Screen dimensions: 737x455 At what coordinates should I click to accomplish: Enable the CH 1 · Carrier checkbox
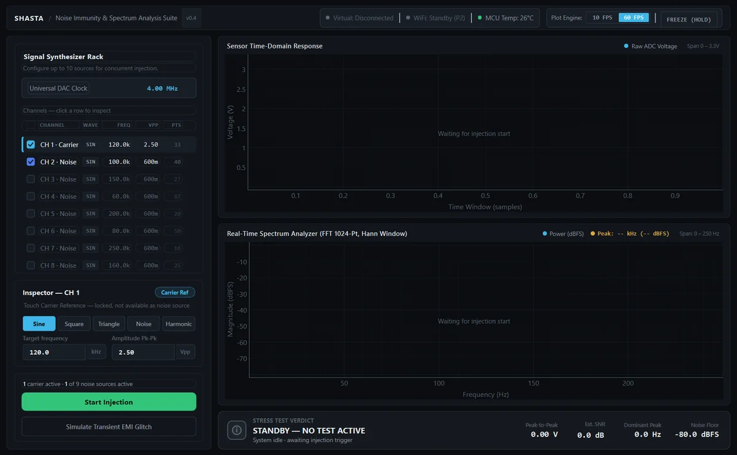click(31, 145)
